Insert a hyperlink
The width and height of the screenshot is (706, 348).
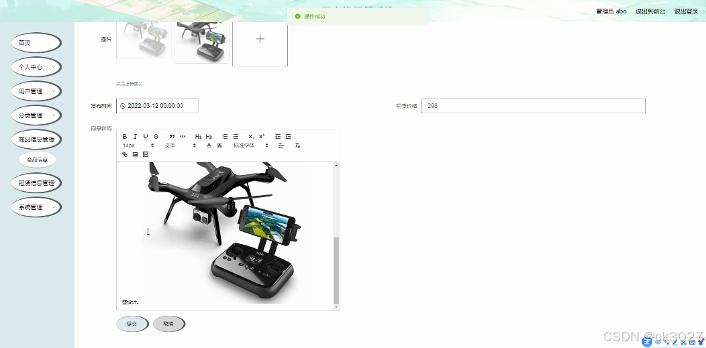coord(125,154)
